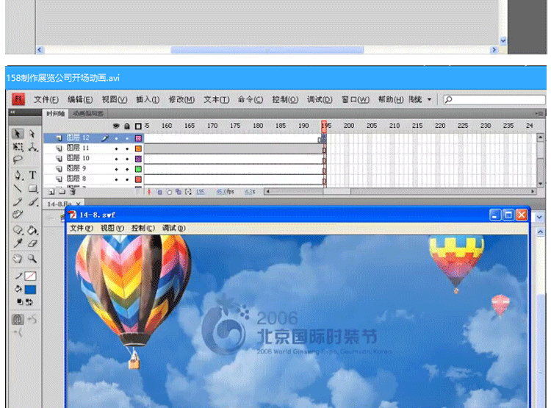Select the Paint Bucket tool
The image size is (551, 408).
(x=32, y=230)
